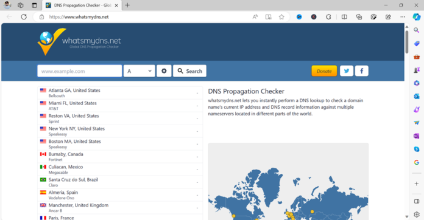Open Immersive reader icon
This screenshot has height=220, width=424.
tap(268, 17)
